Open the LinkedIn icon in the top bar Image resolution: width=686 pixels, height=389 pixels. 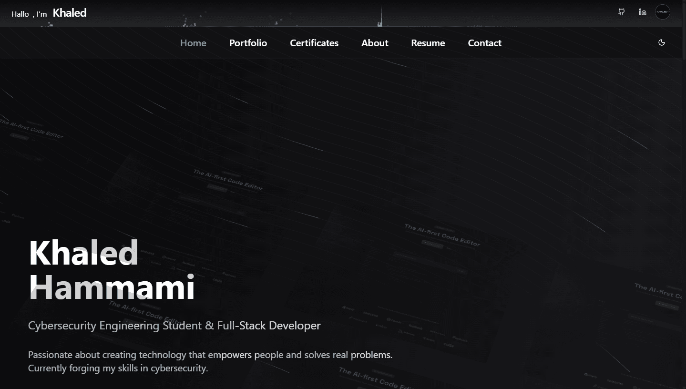642,12
